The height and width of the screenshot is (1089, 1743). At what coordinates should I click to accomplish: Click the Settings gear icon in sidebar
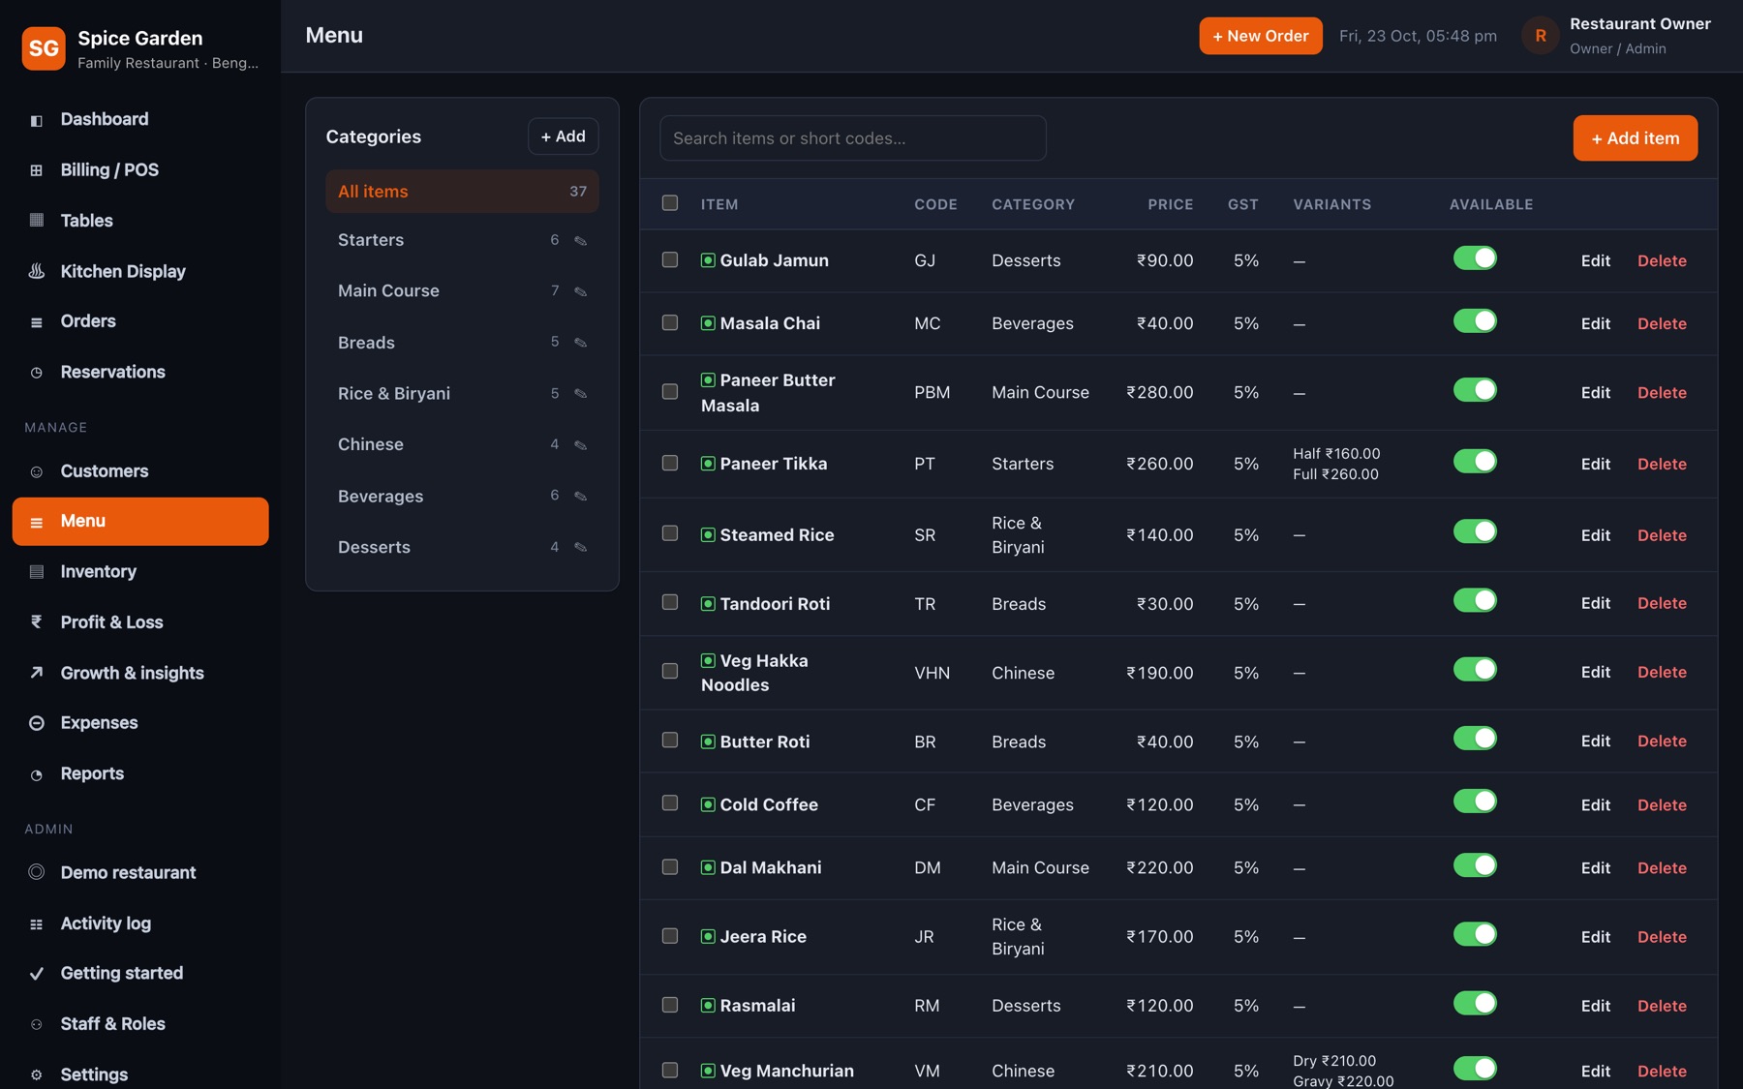(36, 1074)
